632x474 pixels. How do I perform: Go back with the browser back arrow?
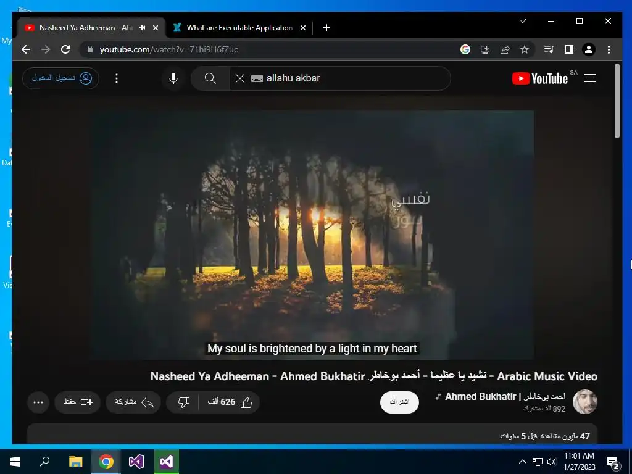click(x=26, y=49)
